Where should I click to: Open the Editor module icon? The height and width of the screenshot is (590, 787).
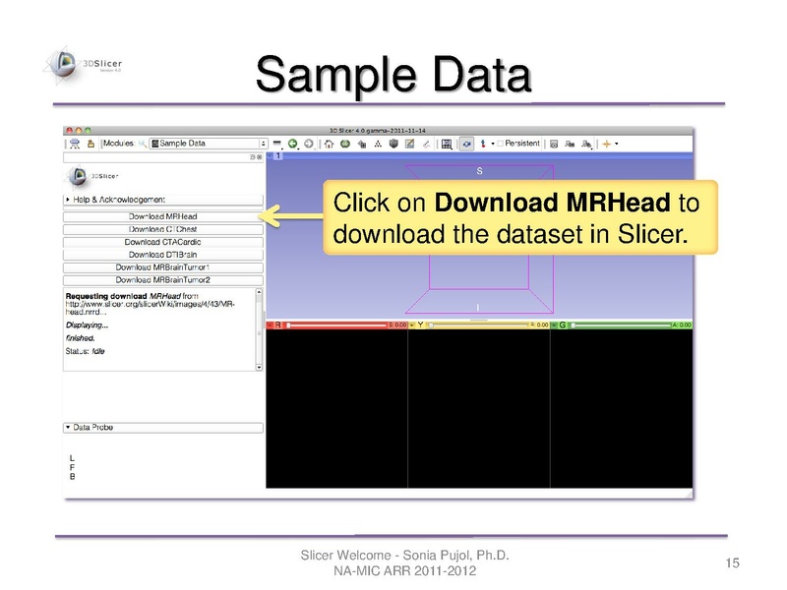coord(410,144)
